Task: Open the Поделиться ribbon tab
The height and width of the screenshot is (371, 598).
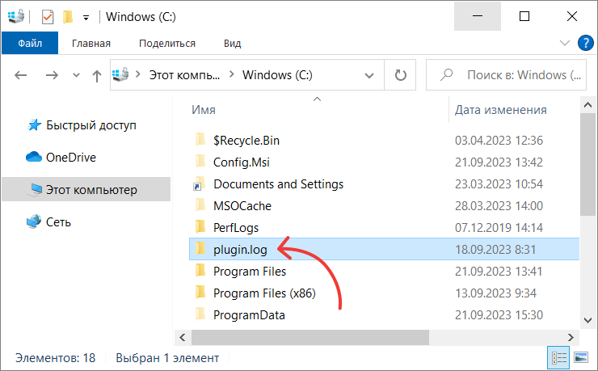Action: pyautogui.click(x=167, y=43)
